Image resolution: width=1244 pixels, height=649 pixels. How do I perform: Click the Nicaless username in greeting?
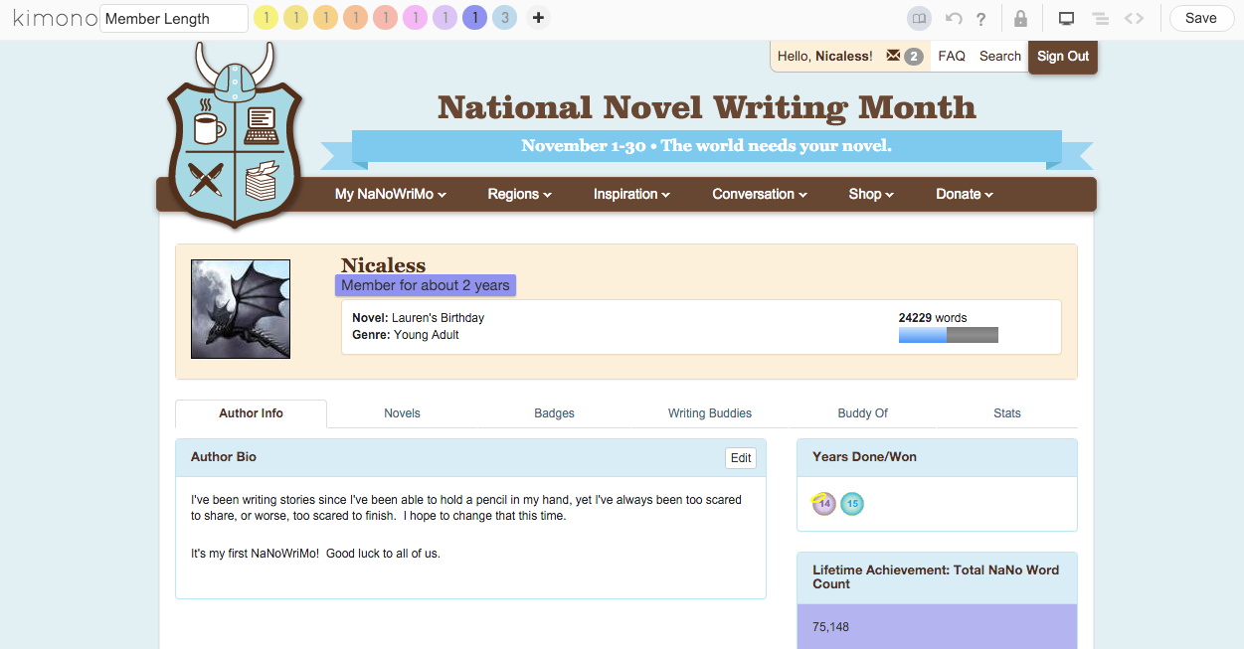pyautogui.click(x=843, y=57)
